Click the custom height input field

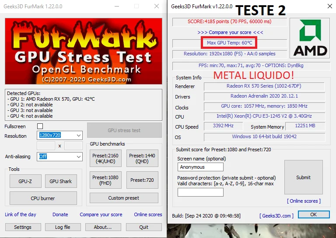73,146
